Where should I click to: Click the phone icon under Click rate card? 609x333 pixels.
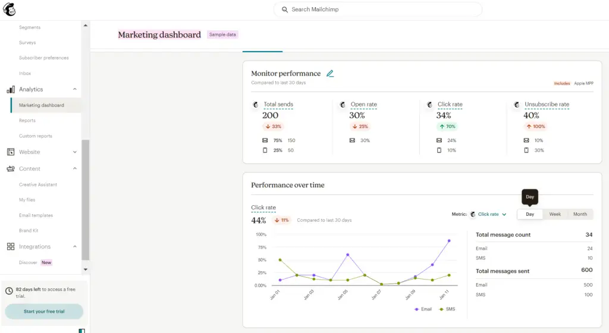coord(440,150)
